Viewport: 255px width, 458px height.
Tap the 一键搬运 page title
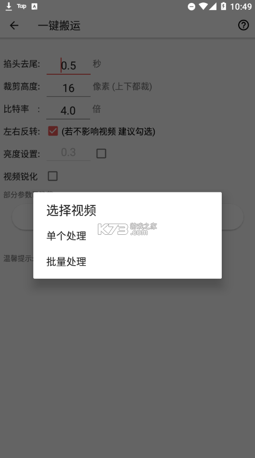click(59, 26)
